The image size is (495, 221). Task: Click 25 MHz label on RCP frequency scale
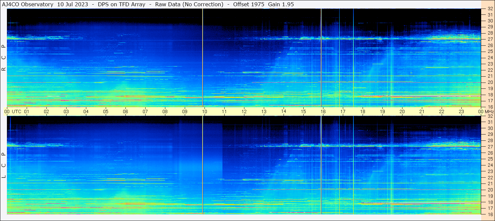[x=490, y=52]
